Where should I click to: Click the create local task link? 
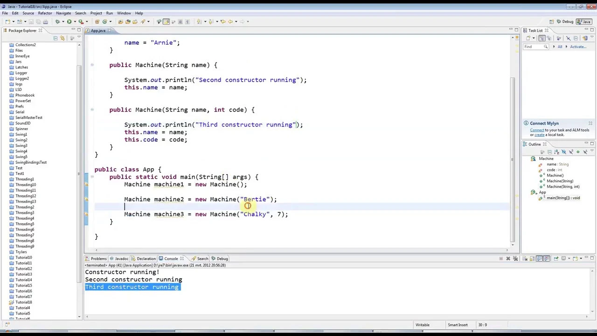pyautogui.click(x=539, y=135)
